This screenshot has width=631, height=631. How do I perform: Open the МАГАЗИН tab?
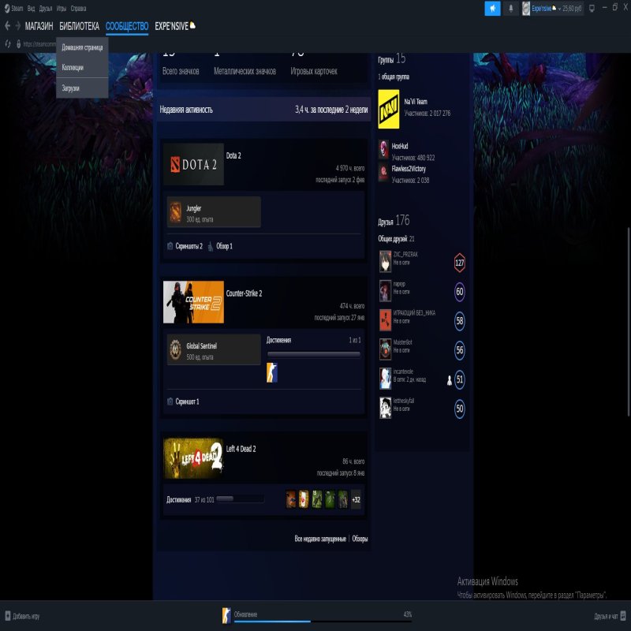(39, 26)
